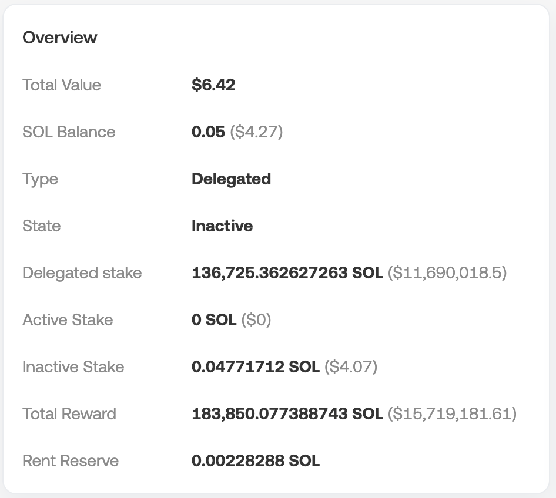Click the Overview heading
The width and height of the screenshot is (556, 498).
click(59, 38)
